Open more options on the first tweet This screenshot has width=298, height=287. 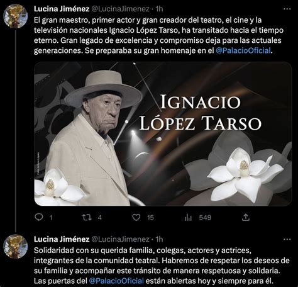(x=287, y=9)
